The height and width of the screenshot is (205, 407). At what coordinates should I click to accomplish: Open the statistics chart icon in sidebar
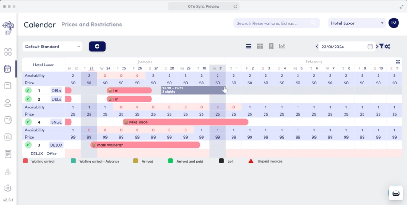pyautogui.click(x=8, y=137)
